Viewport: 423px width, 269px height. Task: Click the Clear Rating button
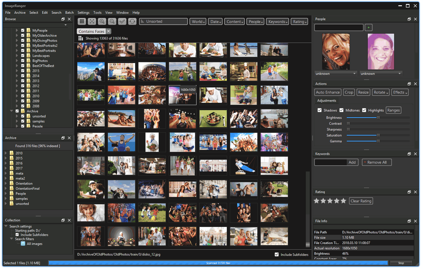point(361,201)
